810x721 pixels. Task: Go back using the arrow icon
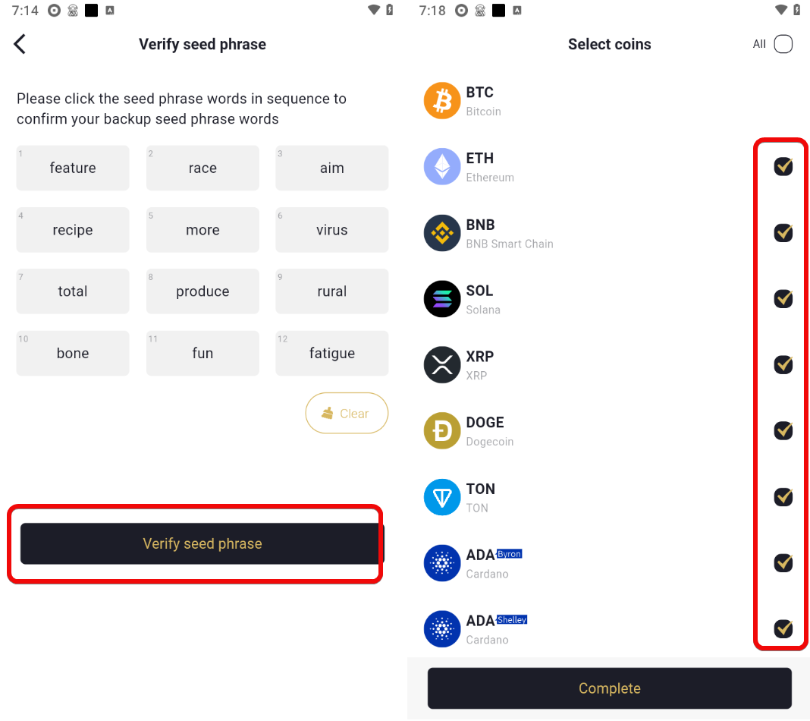click(20, 44)
